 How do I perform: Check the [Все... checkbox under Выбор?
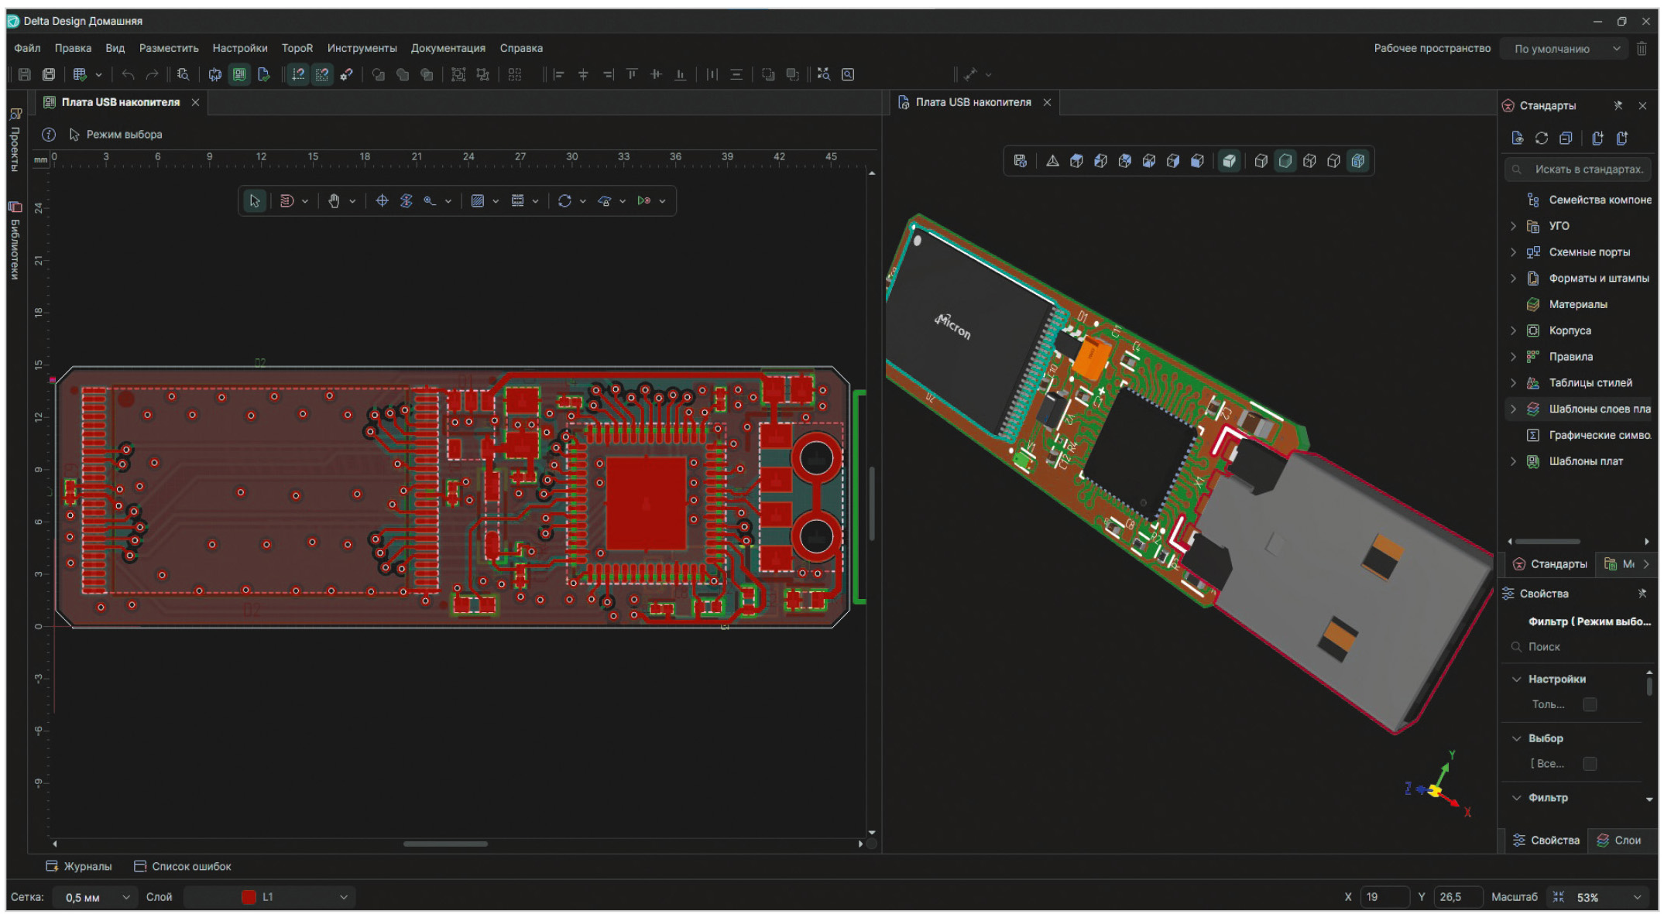click(1590, 764)
